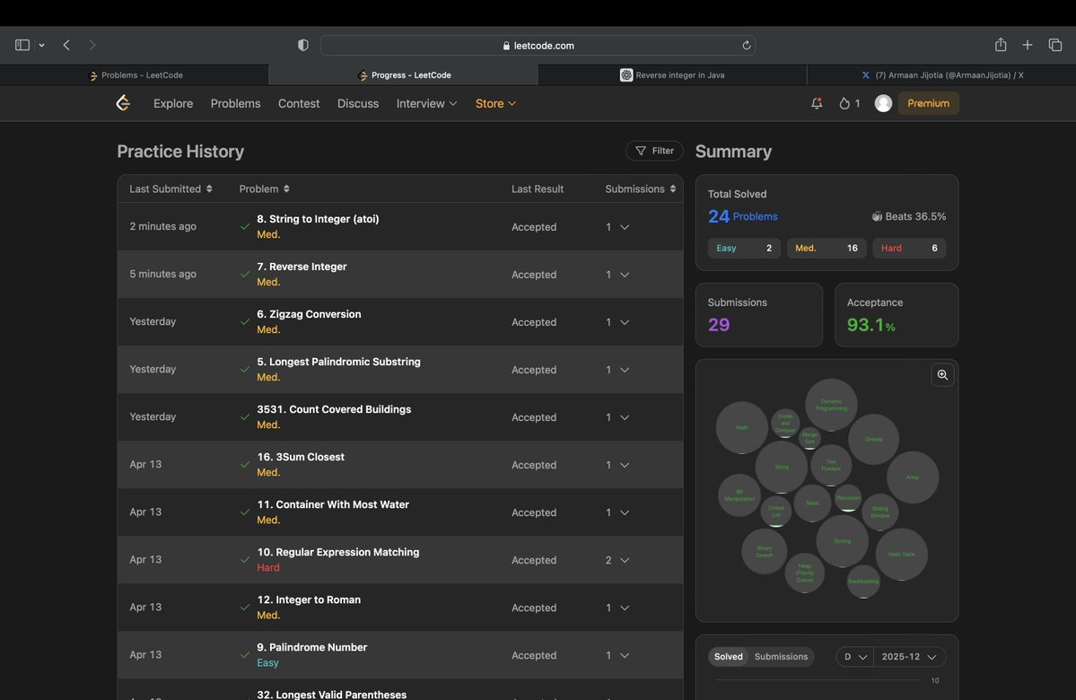Click the Greedy topic bubble
The image size is (1076, 700).
click(873, 439)
